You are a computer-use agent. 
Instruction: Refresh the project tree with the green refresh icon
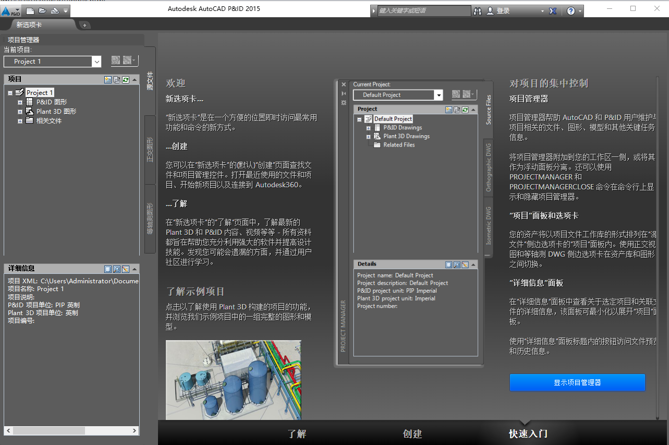tap(126, 79)
